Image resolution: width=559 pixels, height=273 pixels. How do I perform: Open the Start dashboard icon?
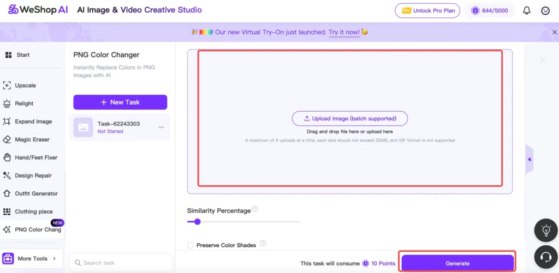pyautogui.click(x=9, y=55)
